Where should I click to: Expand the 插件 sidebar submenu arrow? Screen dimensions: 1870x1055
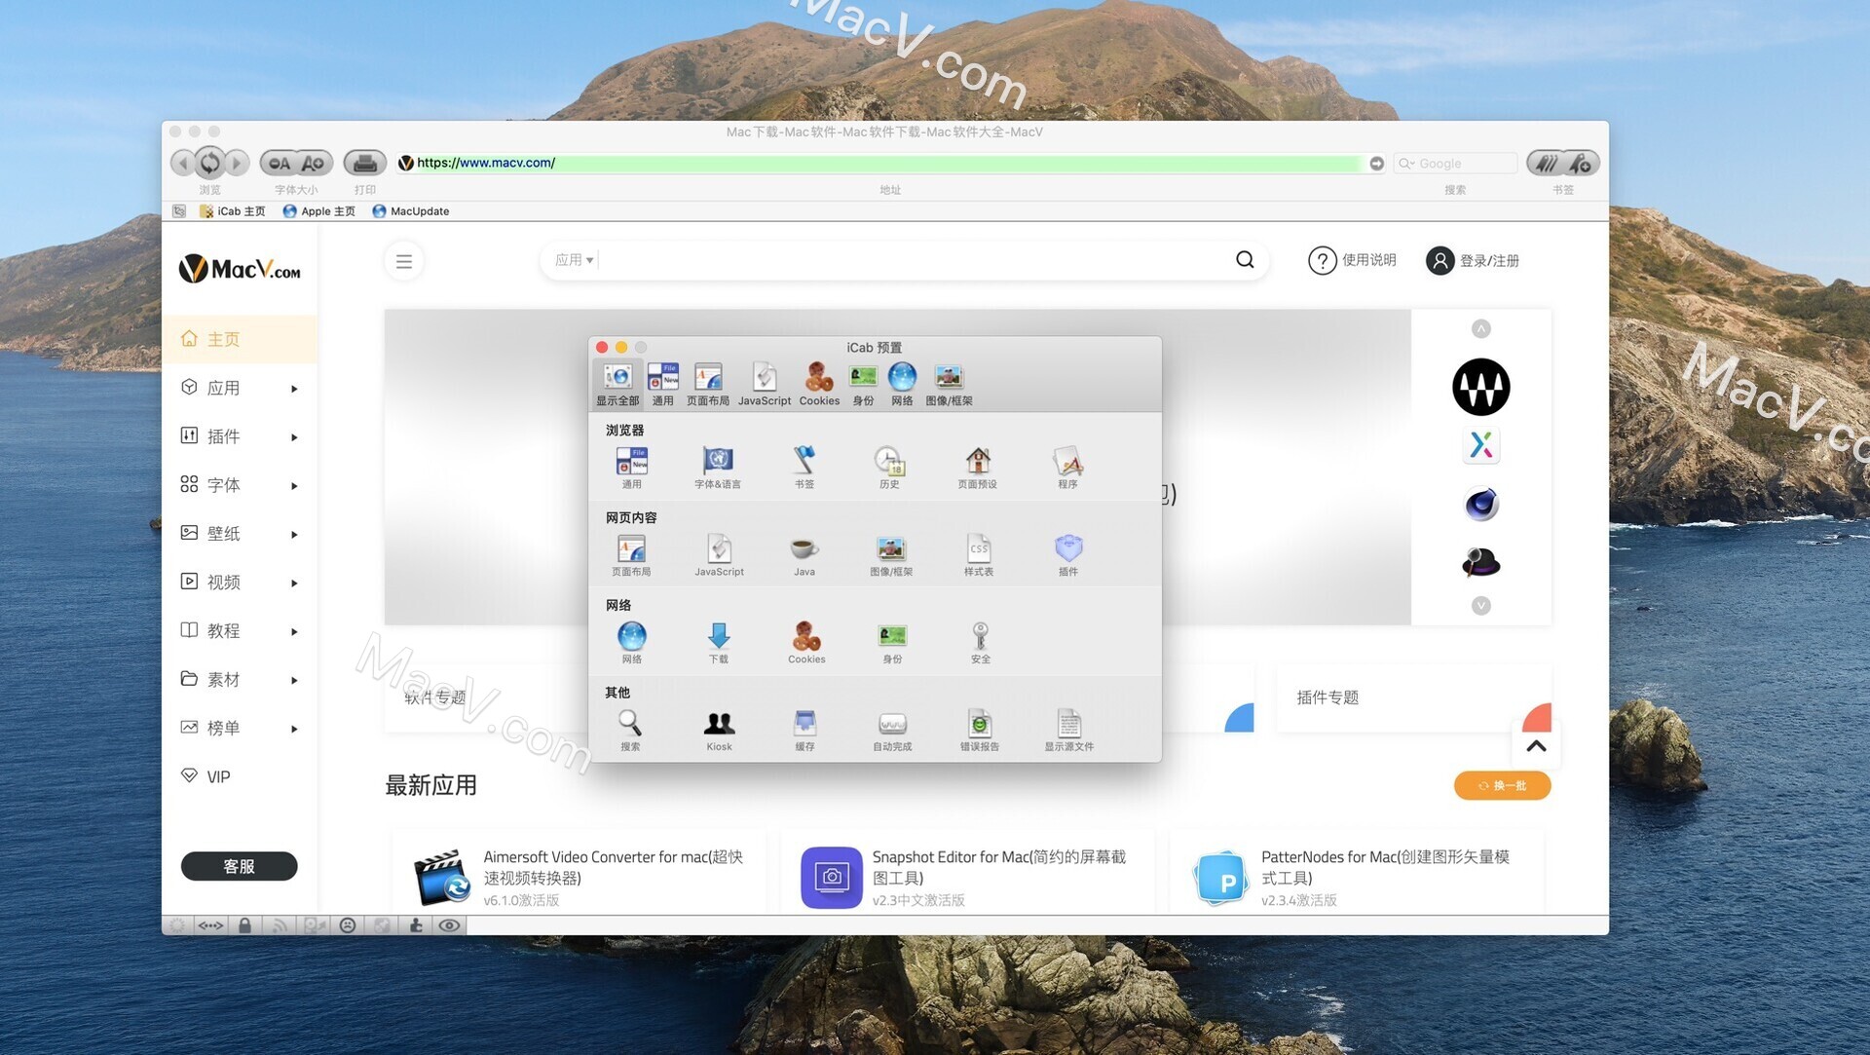pos(294,437)
